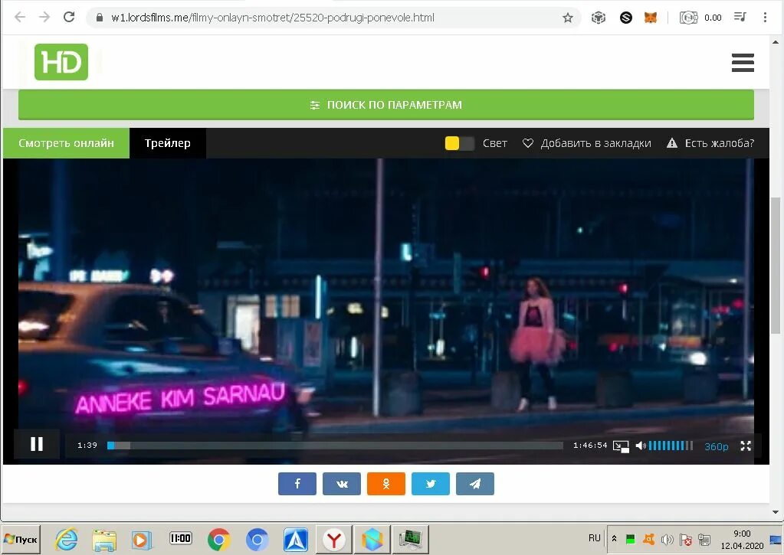784x555 pixels.
Task: Switch to the Смотреть онлайн tab
Action: tap(66, 143)
